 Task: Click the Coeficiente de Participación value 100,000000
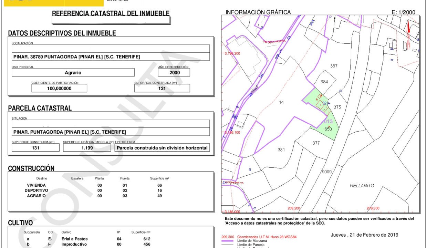pyautogui.click(x=59, y=88)
